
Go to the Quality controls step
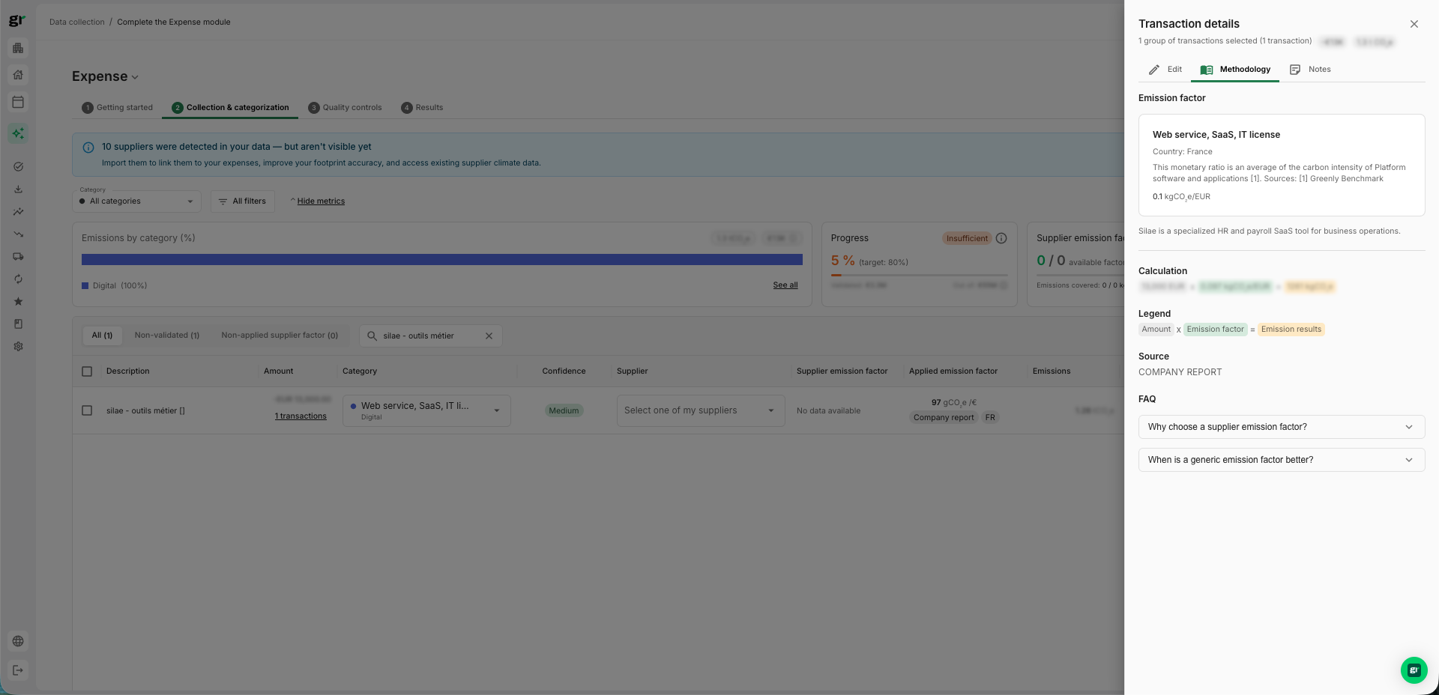(x=345, y=108)
